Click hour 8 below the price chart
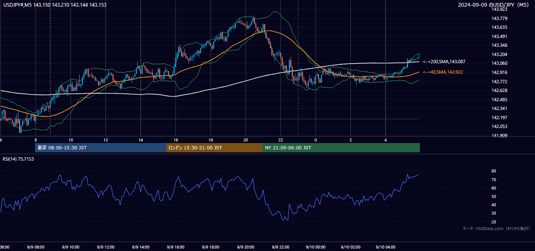The image size is (535, 251). pos(36,140)
